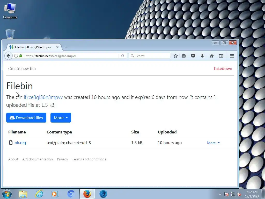The width and height of the screenshot is (265, 199).
Task: Open a new tab with plus button
Action: click(x=66, y=47)
